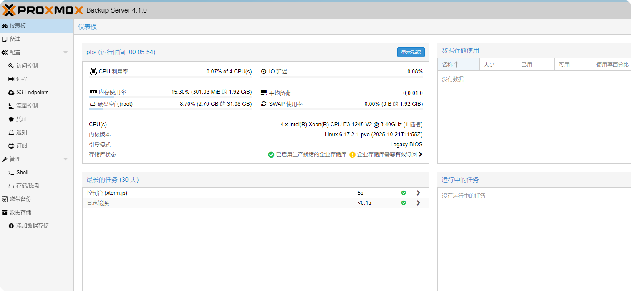Click the plus icon for 添加数据存储
This screenshot has height=291, width=631.
pyautogui.click(x=11, y=226)
